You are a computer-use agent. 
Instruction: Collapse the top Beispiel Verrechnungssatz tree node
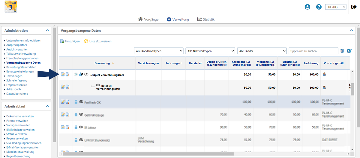click(76, 74)
